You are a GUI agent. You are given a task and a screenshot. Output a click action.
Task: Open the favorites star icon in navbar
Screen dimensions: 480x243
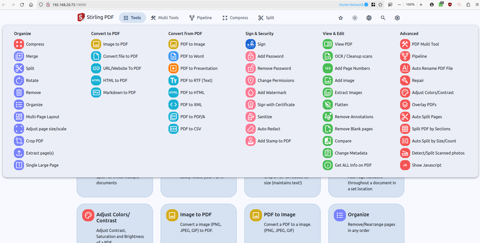point(341,18)
